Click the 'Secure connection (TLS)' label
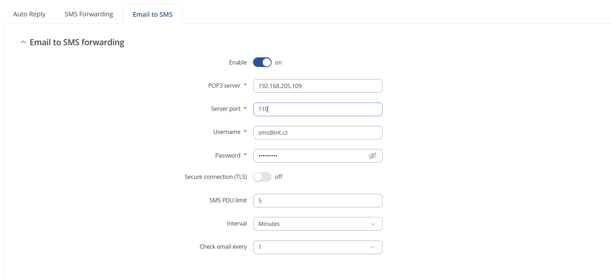Image resolution: width=611 pixels, height=279 pixels. pos(216,177)
